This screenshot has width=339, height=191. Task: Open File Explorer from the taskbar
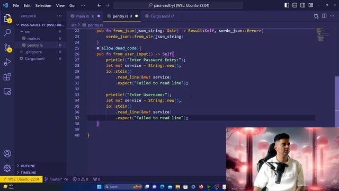pos(178,187)
